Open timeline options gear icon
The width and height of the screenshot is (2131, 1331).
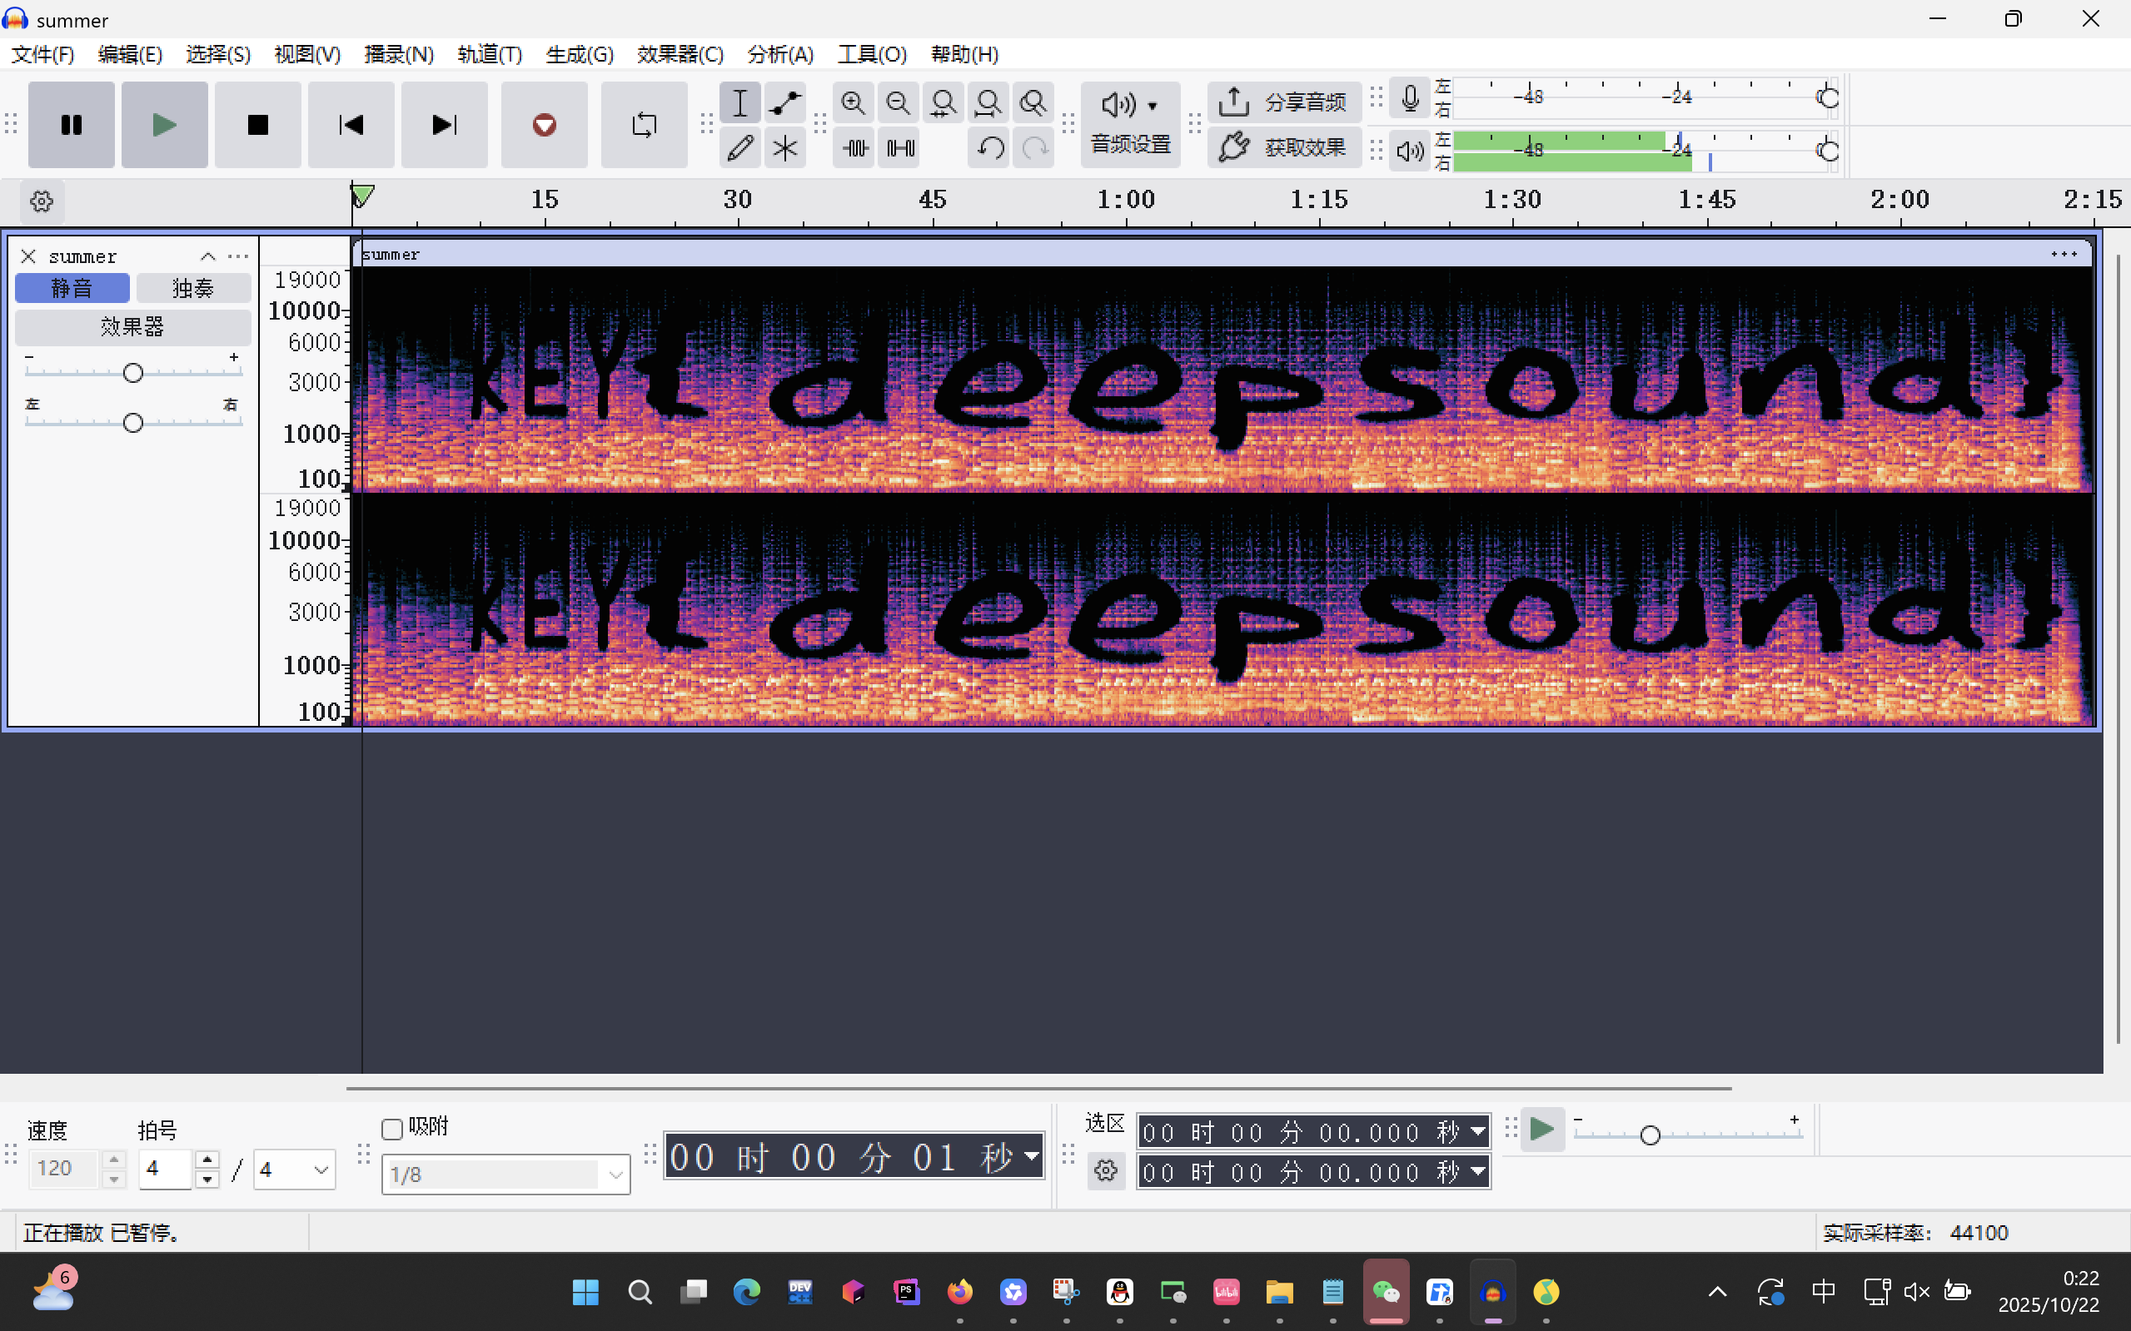point(42,201)
